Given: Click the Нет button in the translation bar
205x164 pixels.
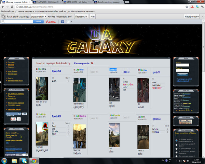Looking at the screenshot, I should click(93, 17).
